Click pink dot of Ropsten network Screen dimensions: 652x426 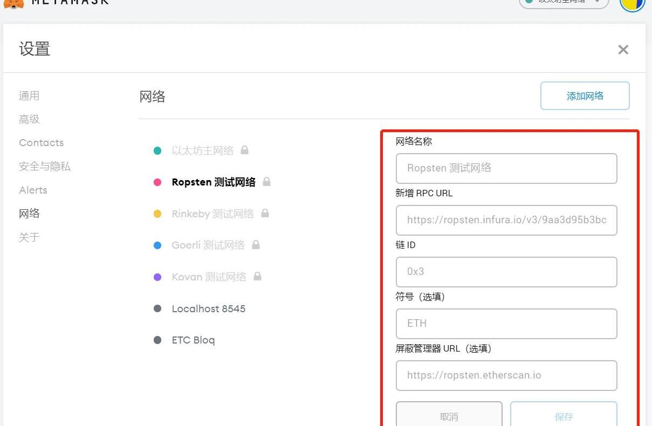157,182
